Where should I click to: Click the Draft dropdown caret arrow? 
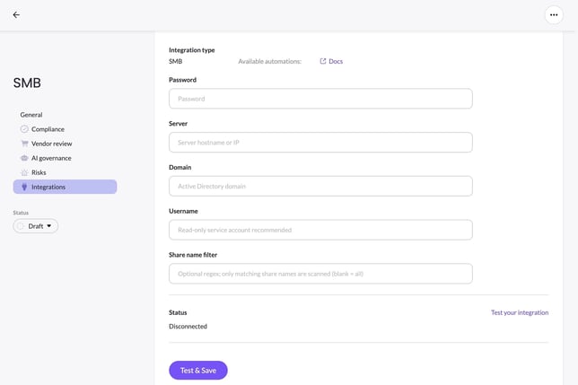pyautogui.click(x=49, y=226)
